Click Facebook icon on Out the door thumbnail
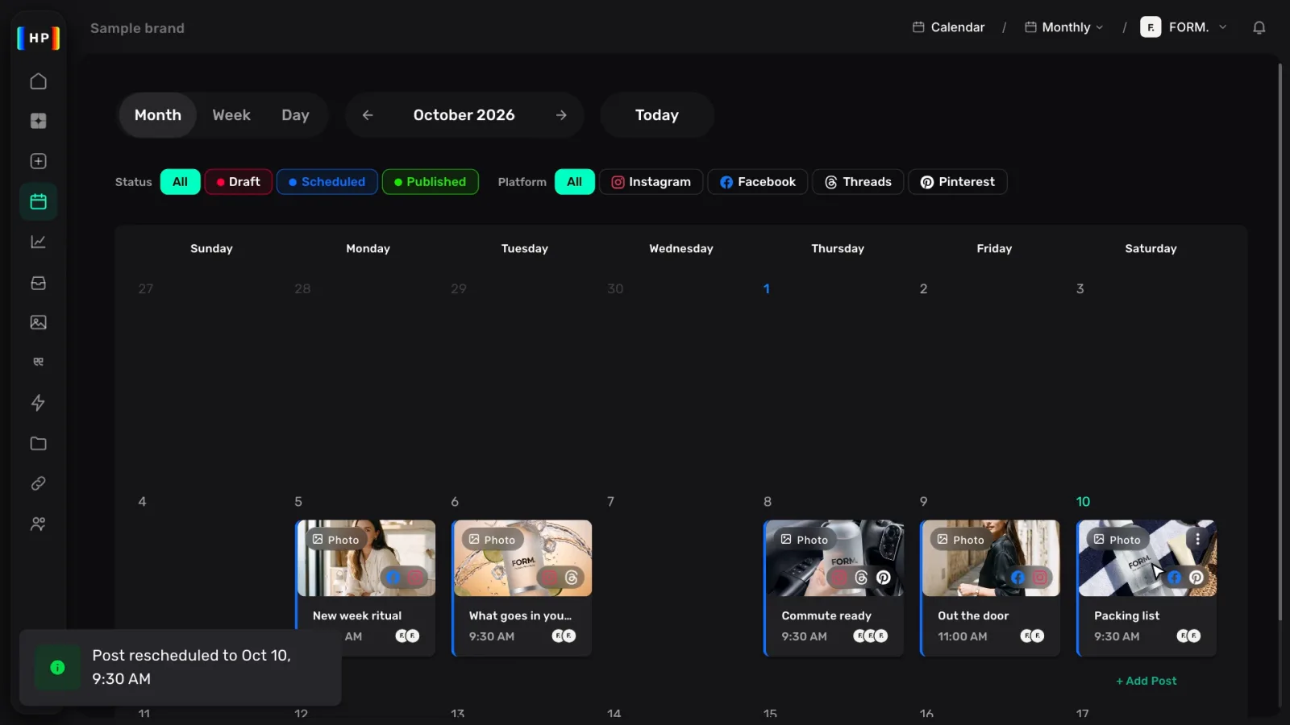Viewport: 1290px width, 725px height. 1017,578
